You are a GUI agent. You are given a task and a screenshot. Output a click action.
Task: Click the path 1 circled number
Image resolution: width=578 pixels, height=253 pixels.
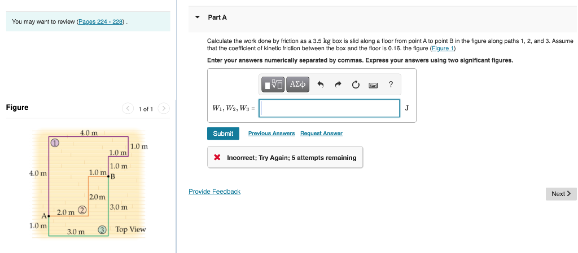55,143
